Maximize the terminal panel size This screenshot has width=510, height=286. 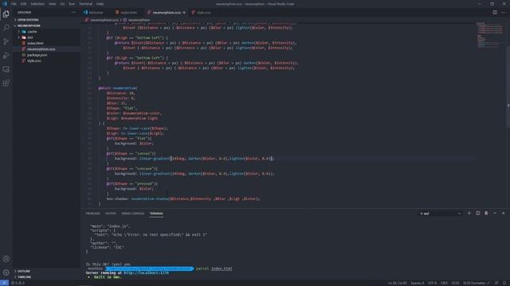(x=495, y=214)
